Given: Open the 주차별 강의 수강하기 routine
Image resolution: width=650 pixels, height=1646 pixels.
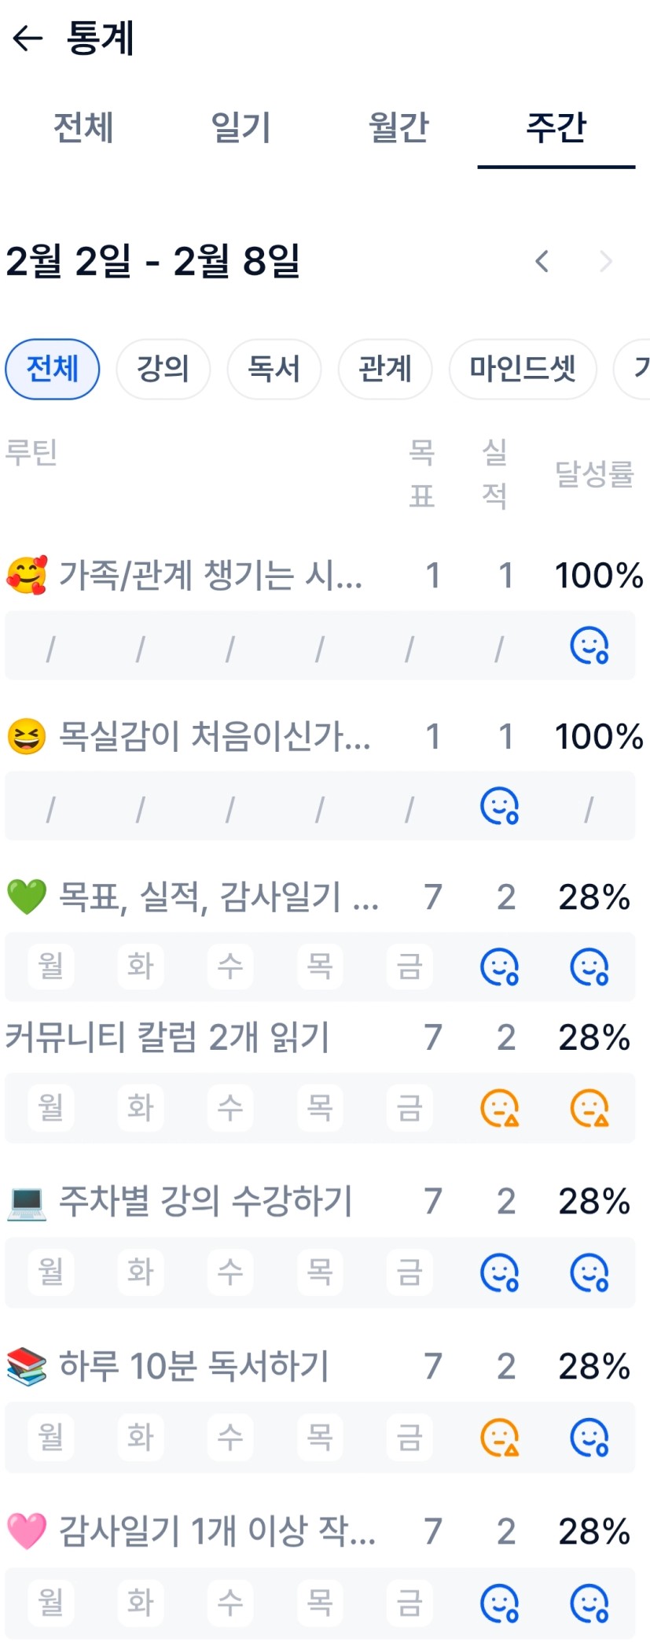Looking at the screenshot, I should (206, 1202).
